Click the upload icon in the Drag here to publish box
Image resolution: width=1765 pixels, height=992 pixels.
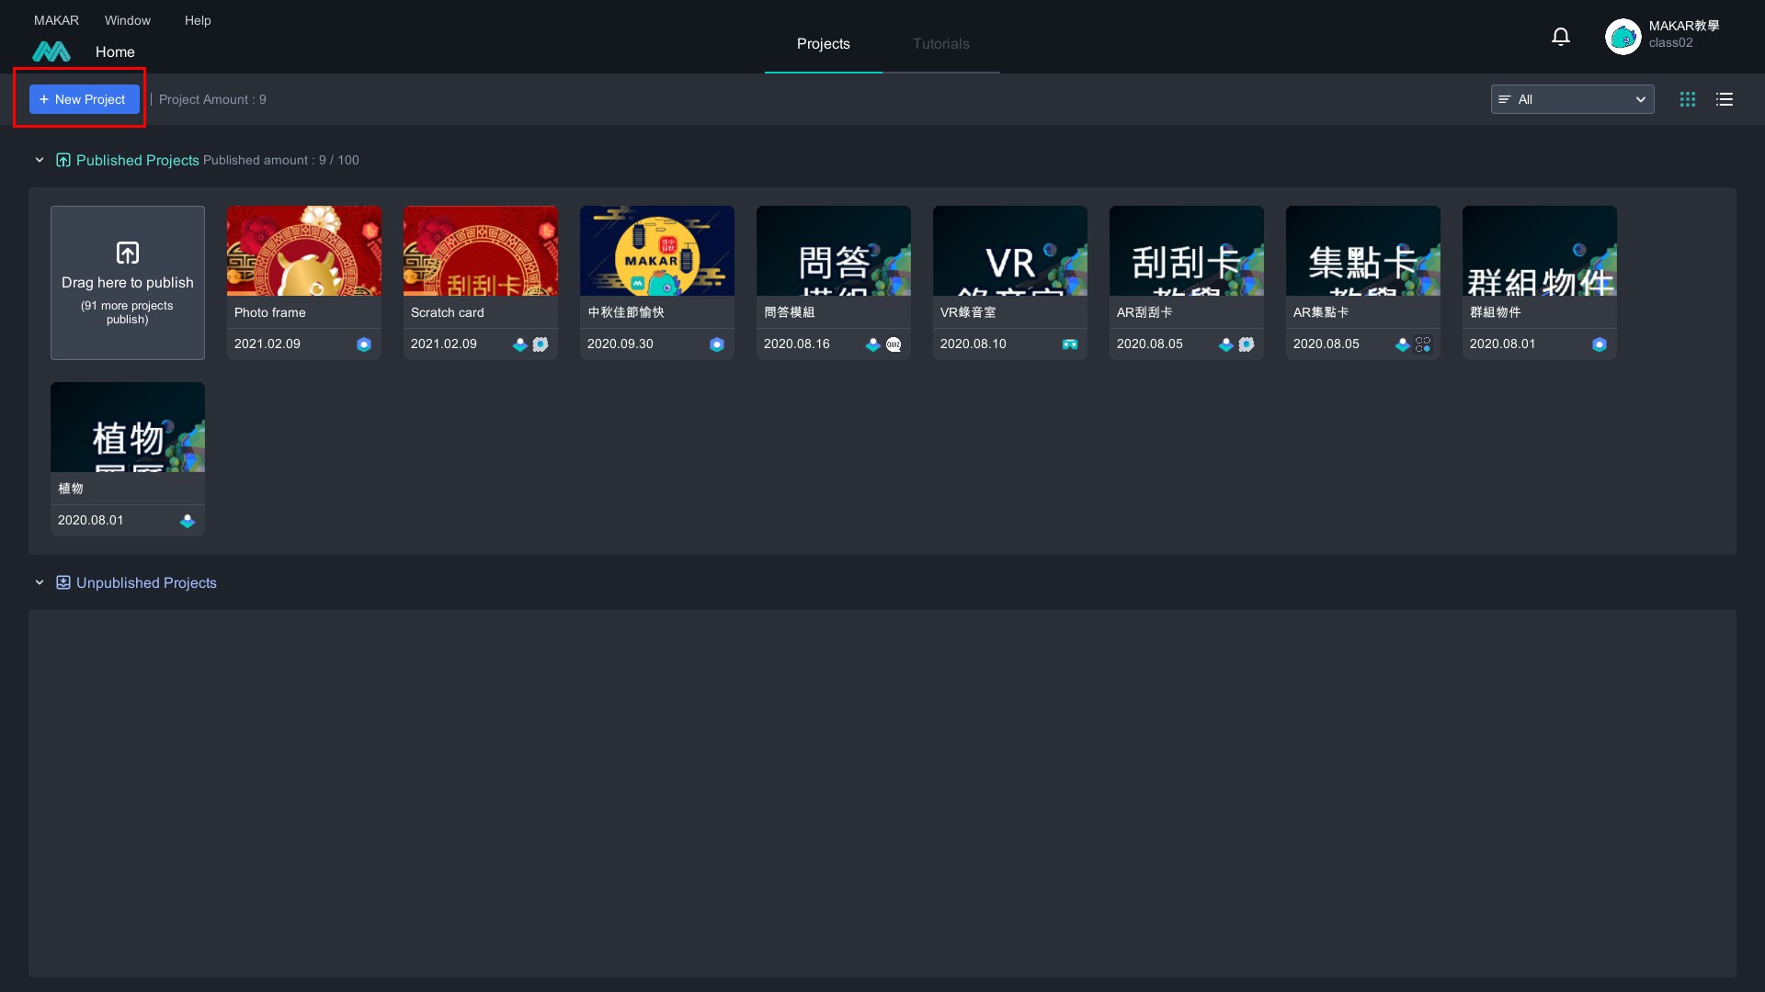[128, 253]
